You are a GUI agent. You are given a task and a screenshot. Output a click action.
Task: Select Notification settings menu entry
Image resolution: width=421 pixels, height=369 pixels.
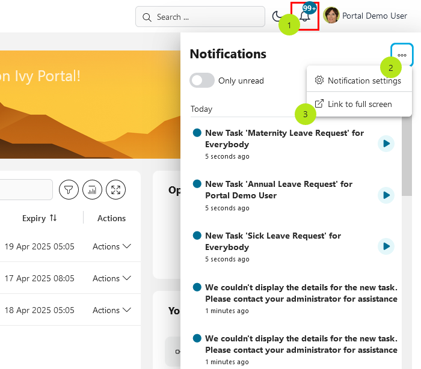click(x=359, y=81)
